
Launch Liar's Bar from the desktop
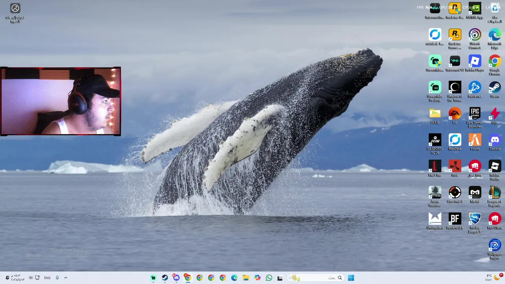(x=435, y=168)
